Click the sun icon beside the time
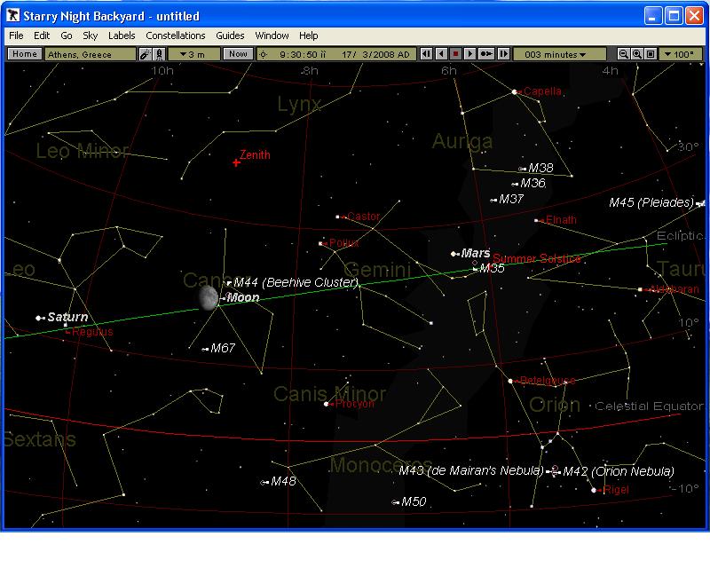Image resolution: width=710 pixels, height=568 pixels. point(263,54)
